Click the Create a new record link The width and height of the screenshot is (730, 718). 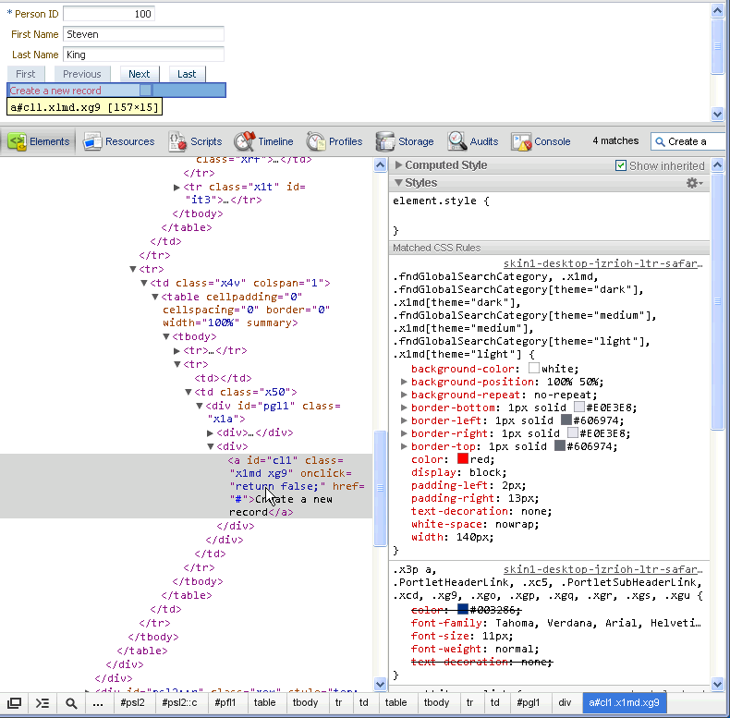click(55, 91)
